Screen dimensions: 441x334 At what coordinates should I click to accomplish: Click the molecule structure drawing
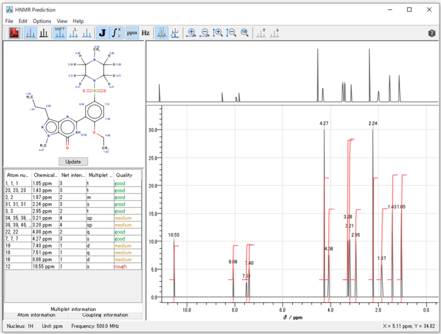(74, 99)
